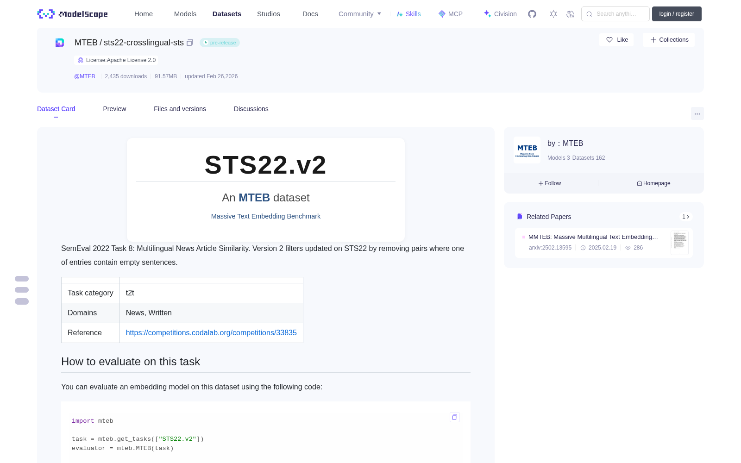Click the MTEB dataset avatar icon
Image resolution: width=741 pixels, height=463 pixels.
(60, 43)
